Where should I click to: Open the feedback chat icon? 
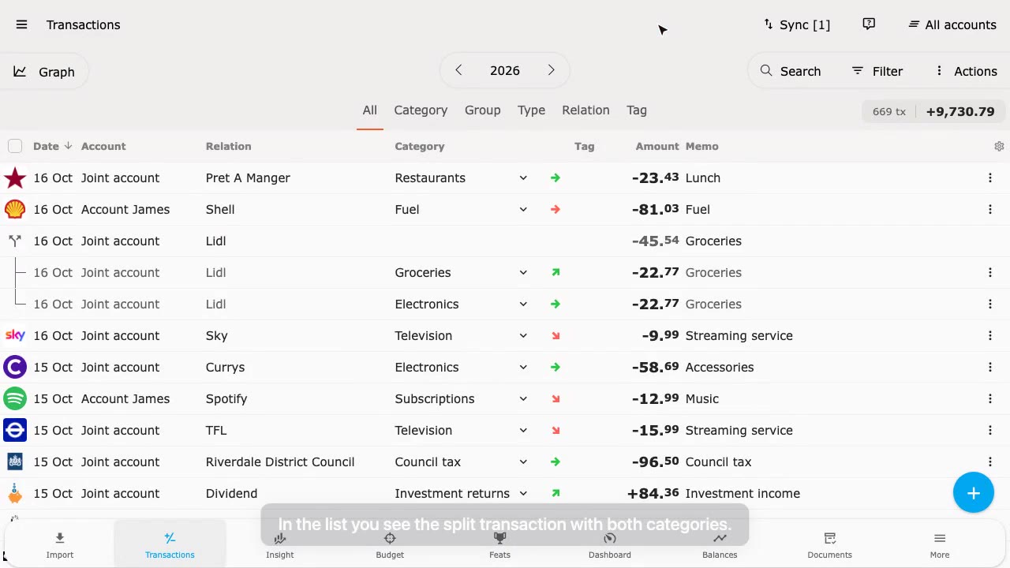(x=869, y=24)
